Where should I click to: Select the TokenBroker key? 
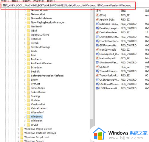tap(39, 92)
